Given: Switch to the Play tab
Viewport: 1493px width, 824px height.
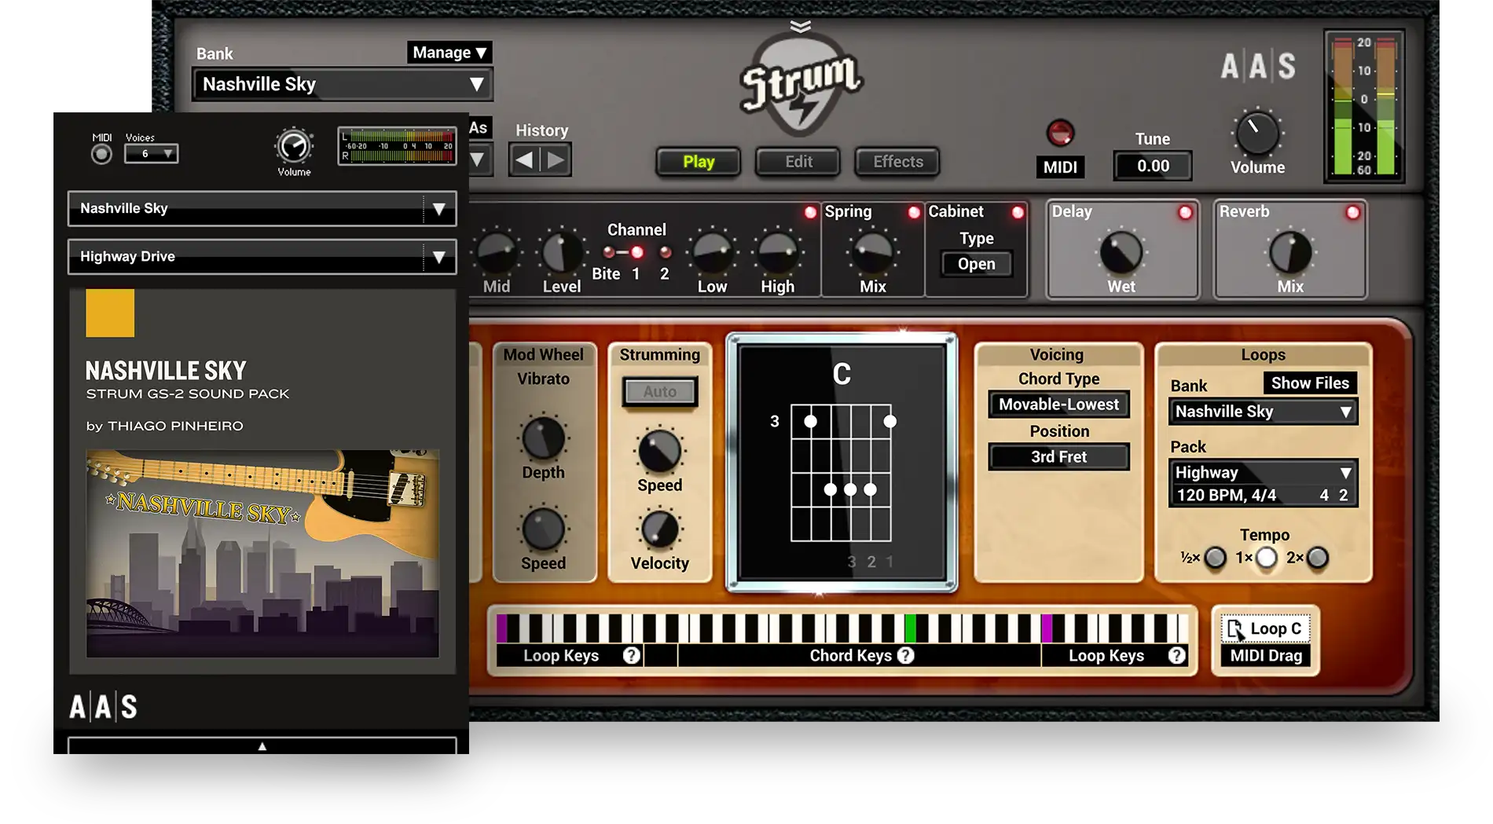Looking at the screenshot, I should 699,162.
